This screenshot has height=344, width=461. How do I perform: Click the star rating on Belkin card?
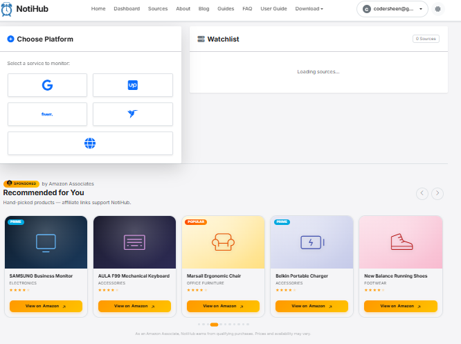286,290
